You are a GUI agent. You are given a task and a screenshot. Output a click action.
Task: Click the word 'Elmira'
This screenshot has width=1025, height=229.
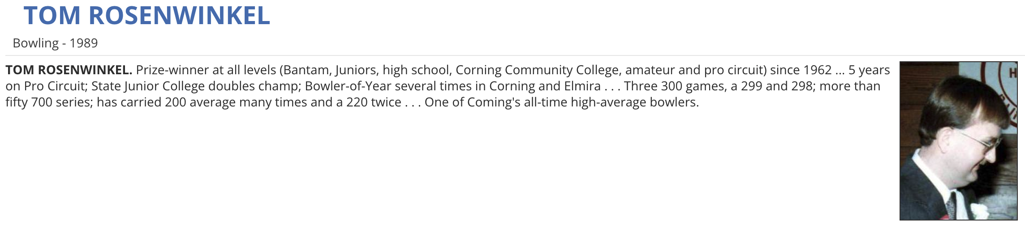581,86
